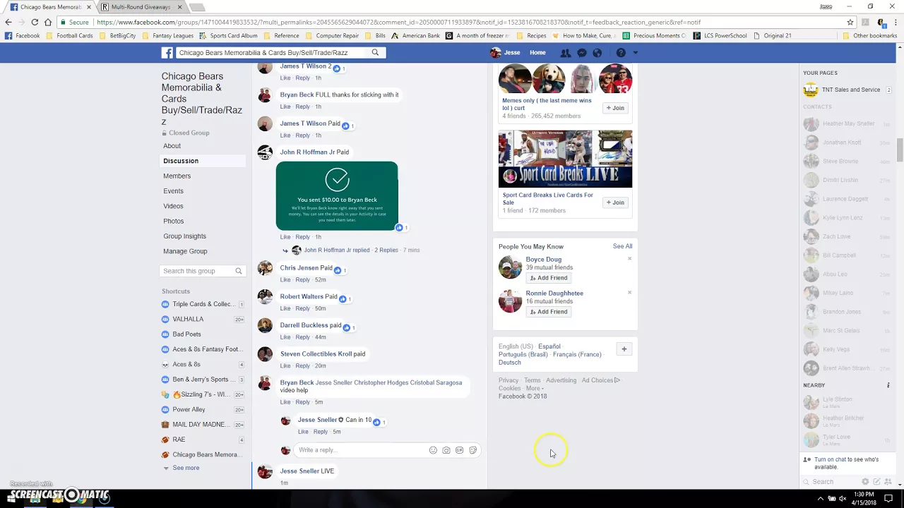Open the notifications globe icon
The image size is (904, 508).
click(x=597, y=53)
